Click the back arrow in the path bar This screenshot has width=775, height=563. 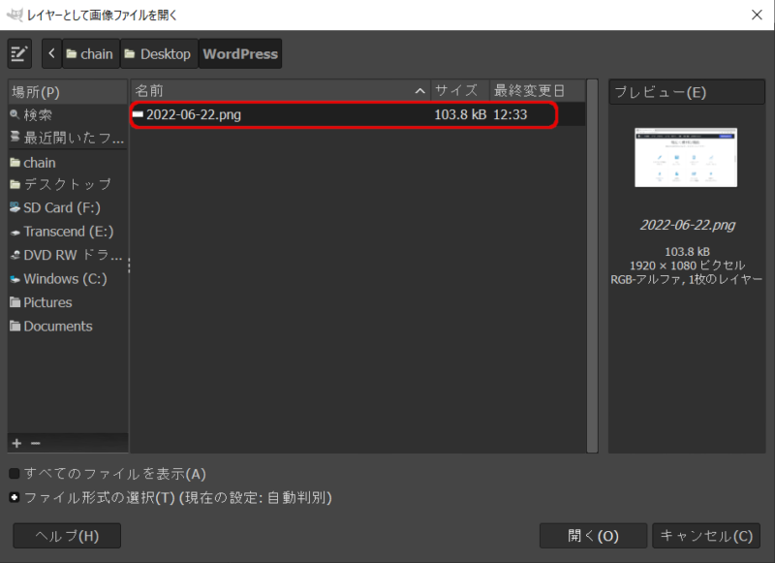(x=51, y=53)
